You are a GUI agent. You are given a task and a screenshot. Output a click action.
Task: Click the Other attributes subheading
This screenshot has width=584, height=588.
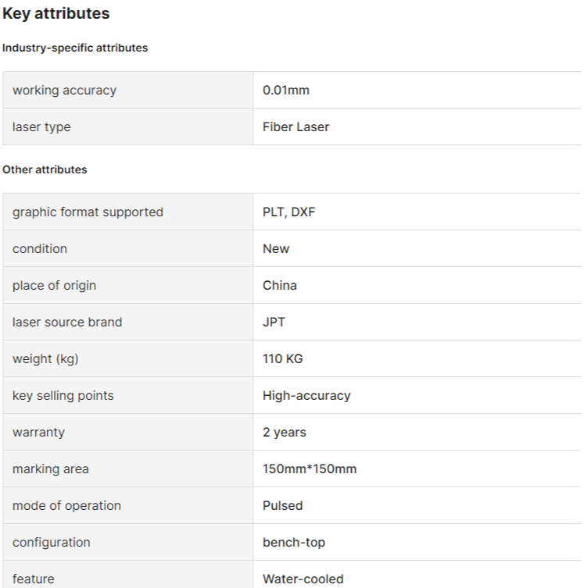[x=45, y=169]
